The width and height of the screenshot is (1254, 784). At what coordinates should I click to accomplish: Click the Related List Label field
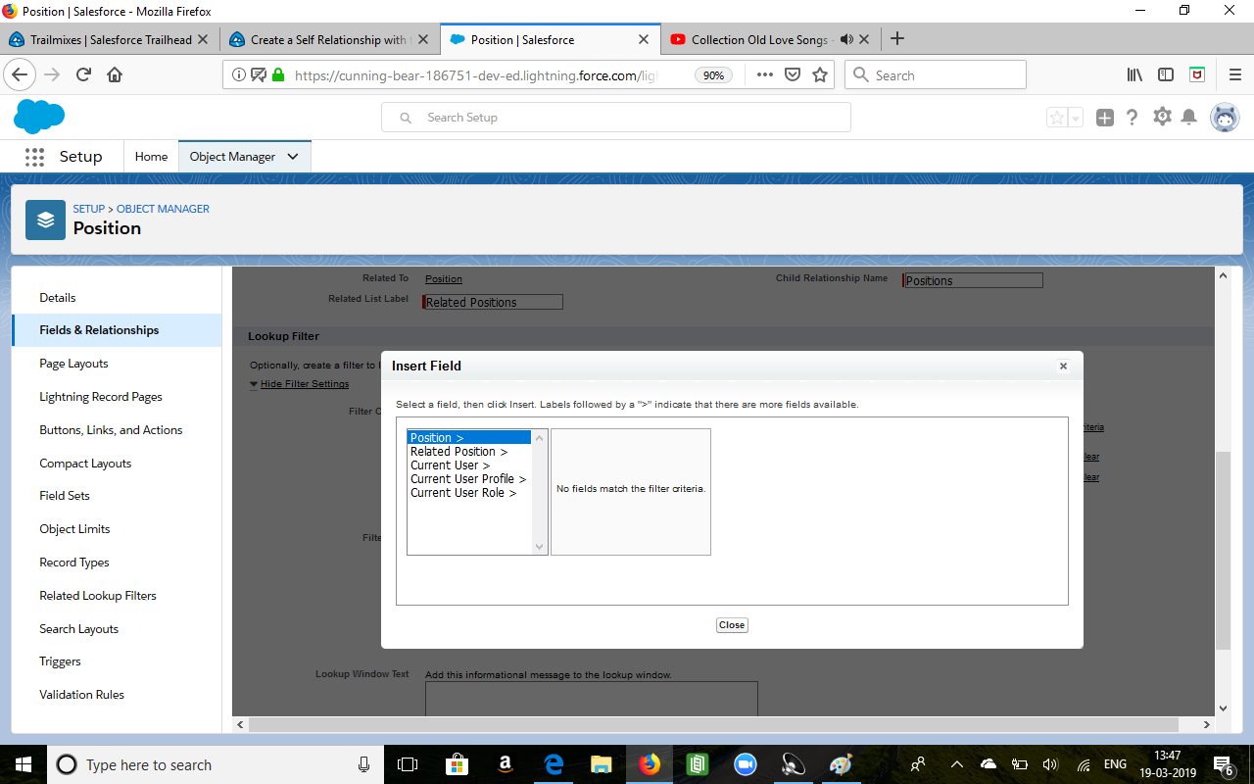(493, 302)
